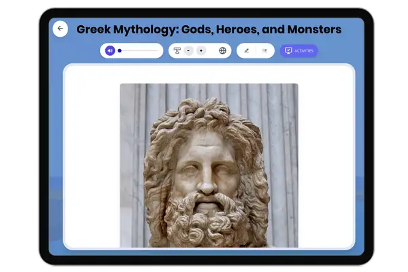Click the text size T icon
Screen dimensions: 408x272
(177, 50)
